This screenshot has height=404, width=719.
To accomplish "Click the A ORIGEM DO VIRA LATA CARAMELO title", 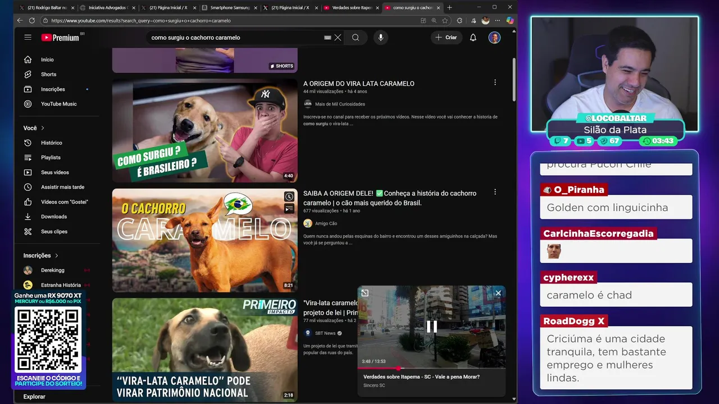I will 359,84.
